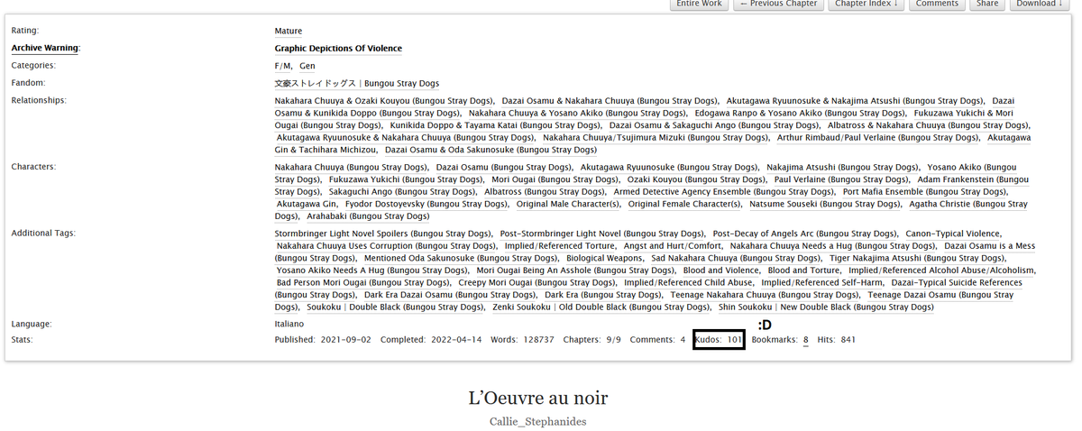Open Original Female Character(s) tag
Screen dimensions: 1082x431
click(684, 205)
